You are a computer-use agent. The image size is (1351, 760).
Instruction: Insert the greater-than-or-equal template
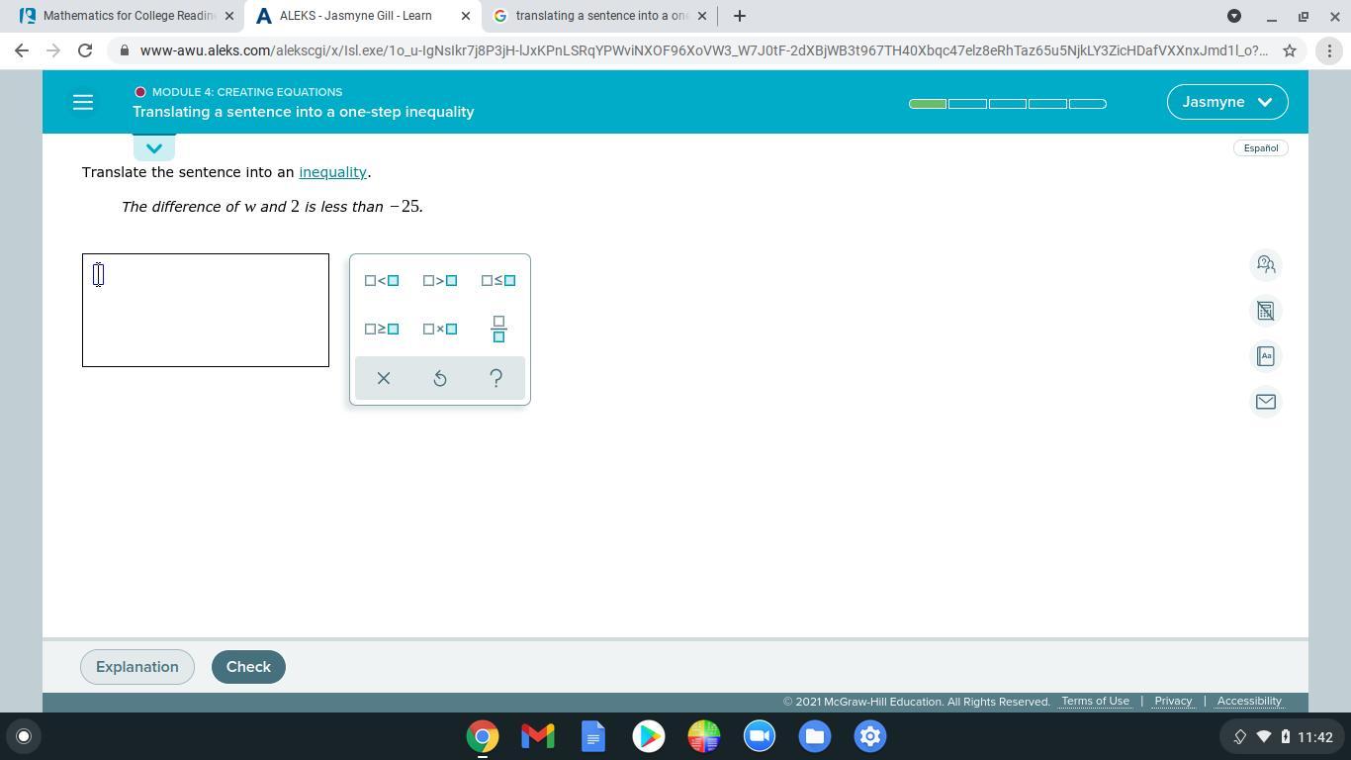tap(382, 329)
